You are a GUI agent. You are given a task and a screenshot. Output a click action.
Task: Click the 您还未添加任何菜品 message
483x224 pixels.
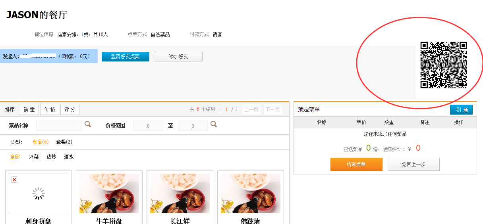385,134
